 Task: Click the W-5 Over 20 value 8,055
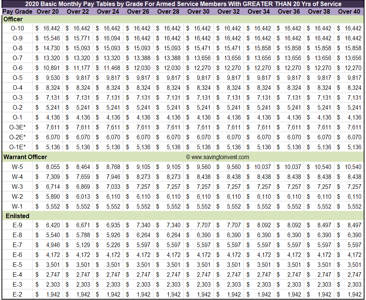point(53,167)
